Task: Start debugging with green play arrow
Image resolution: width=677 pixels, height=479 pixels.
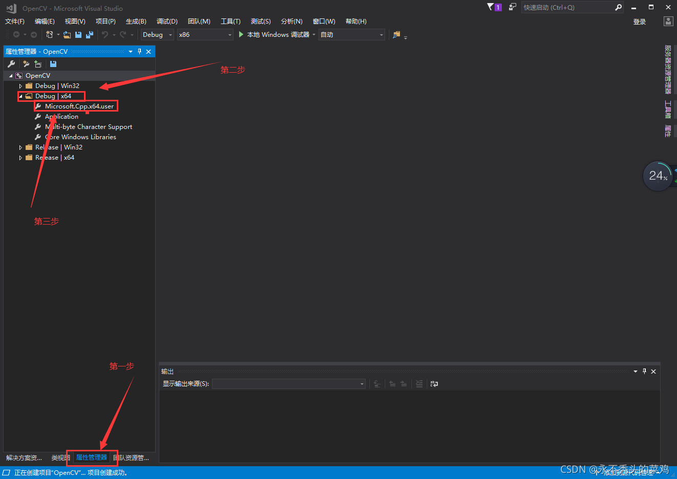Action: tap(241, 35)
